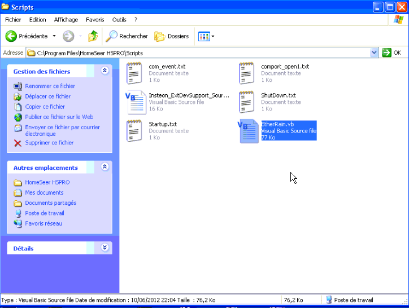Click the rename file icon
This screenshot has height=308, width=409.
click(x=18, y=86)
